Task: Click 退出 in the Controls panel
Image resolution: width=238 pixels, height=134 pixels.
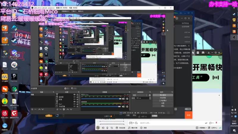Action: 163,106
